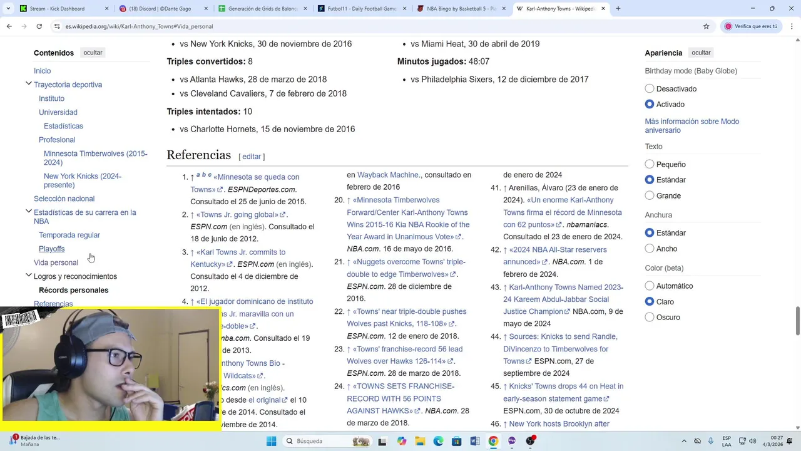Open a new browser tab with the plus icon
The image size is (801, 451).
tap(618, 9)
